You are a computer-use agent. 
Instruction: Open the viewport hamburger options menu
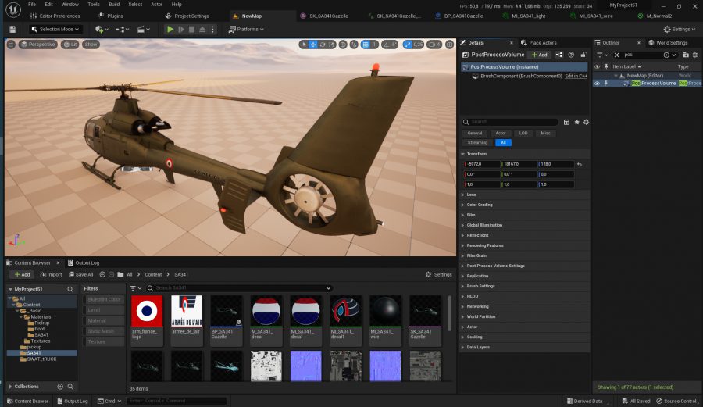point(11,45)
